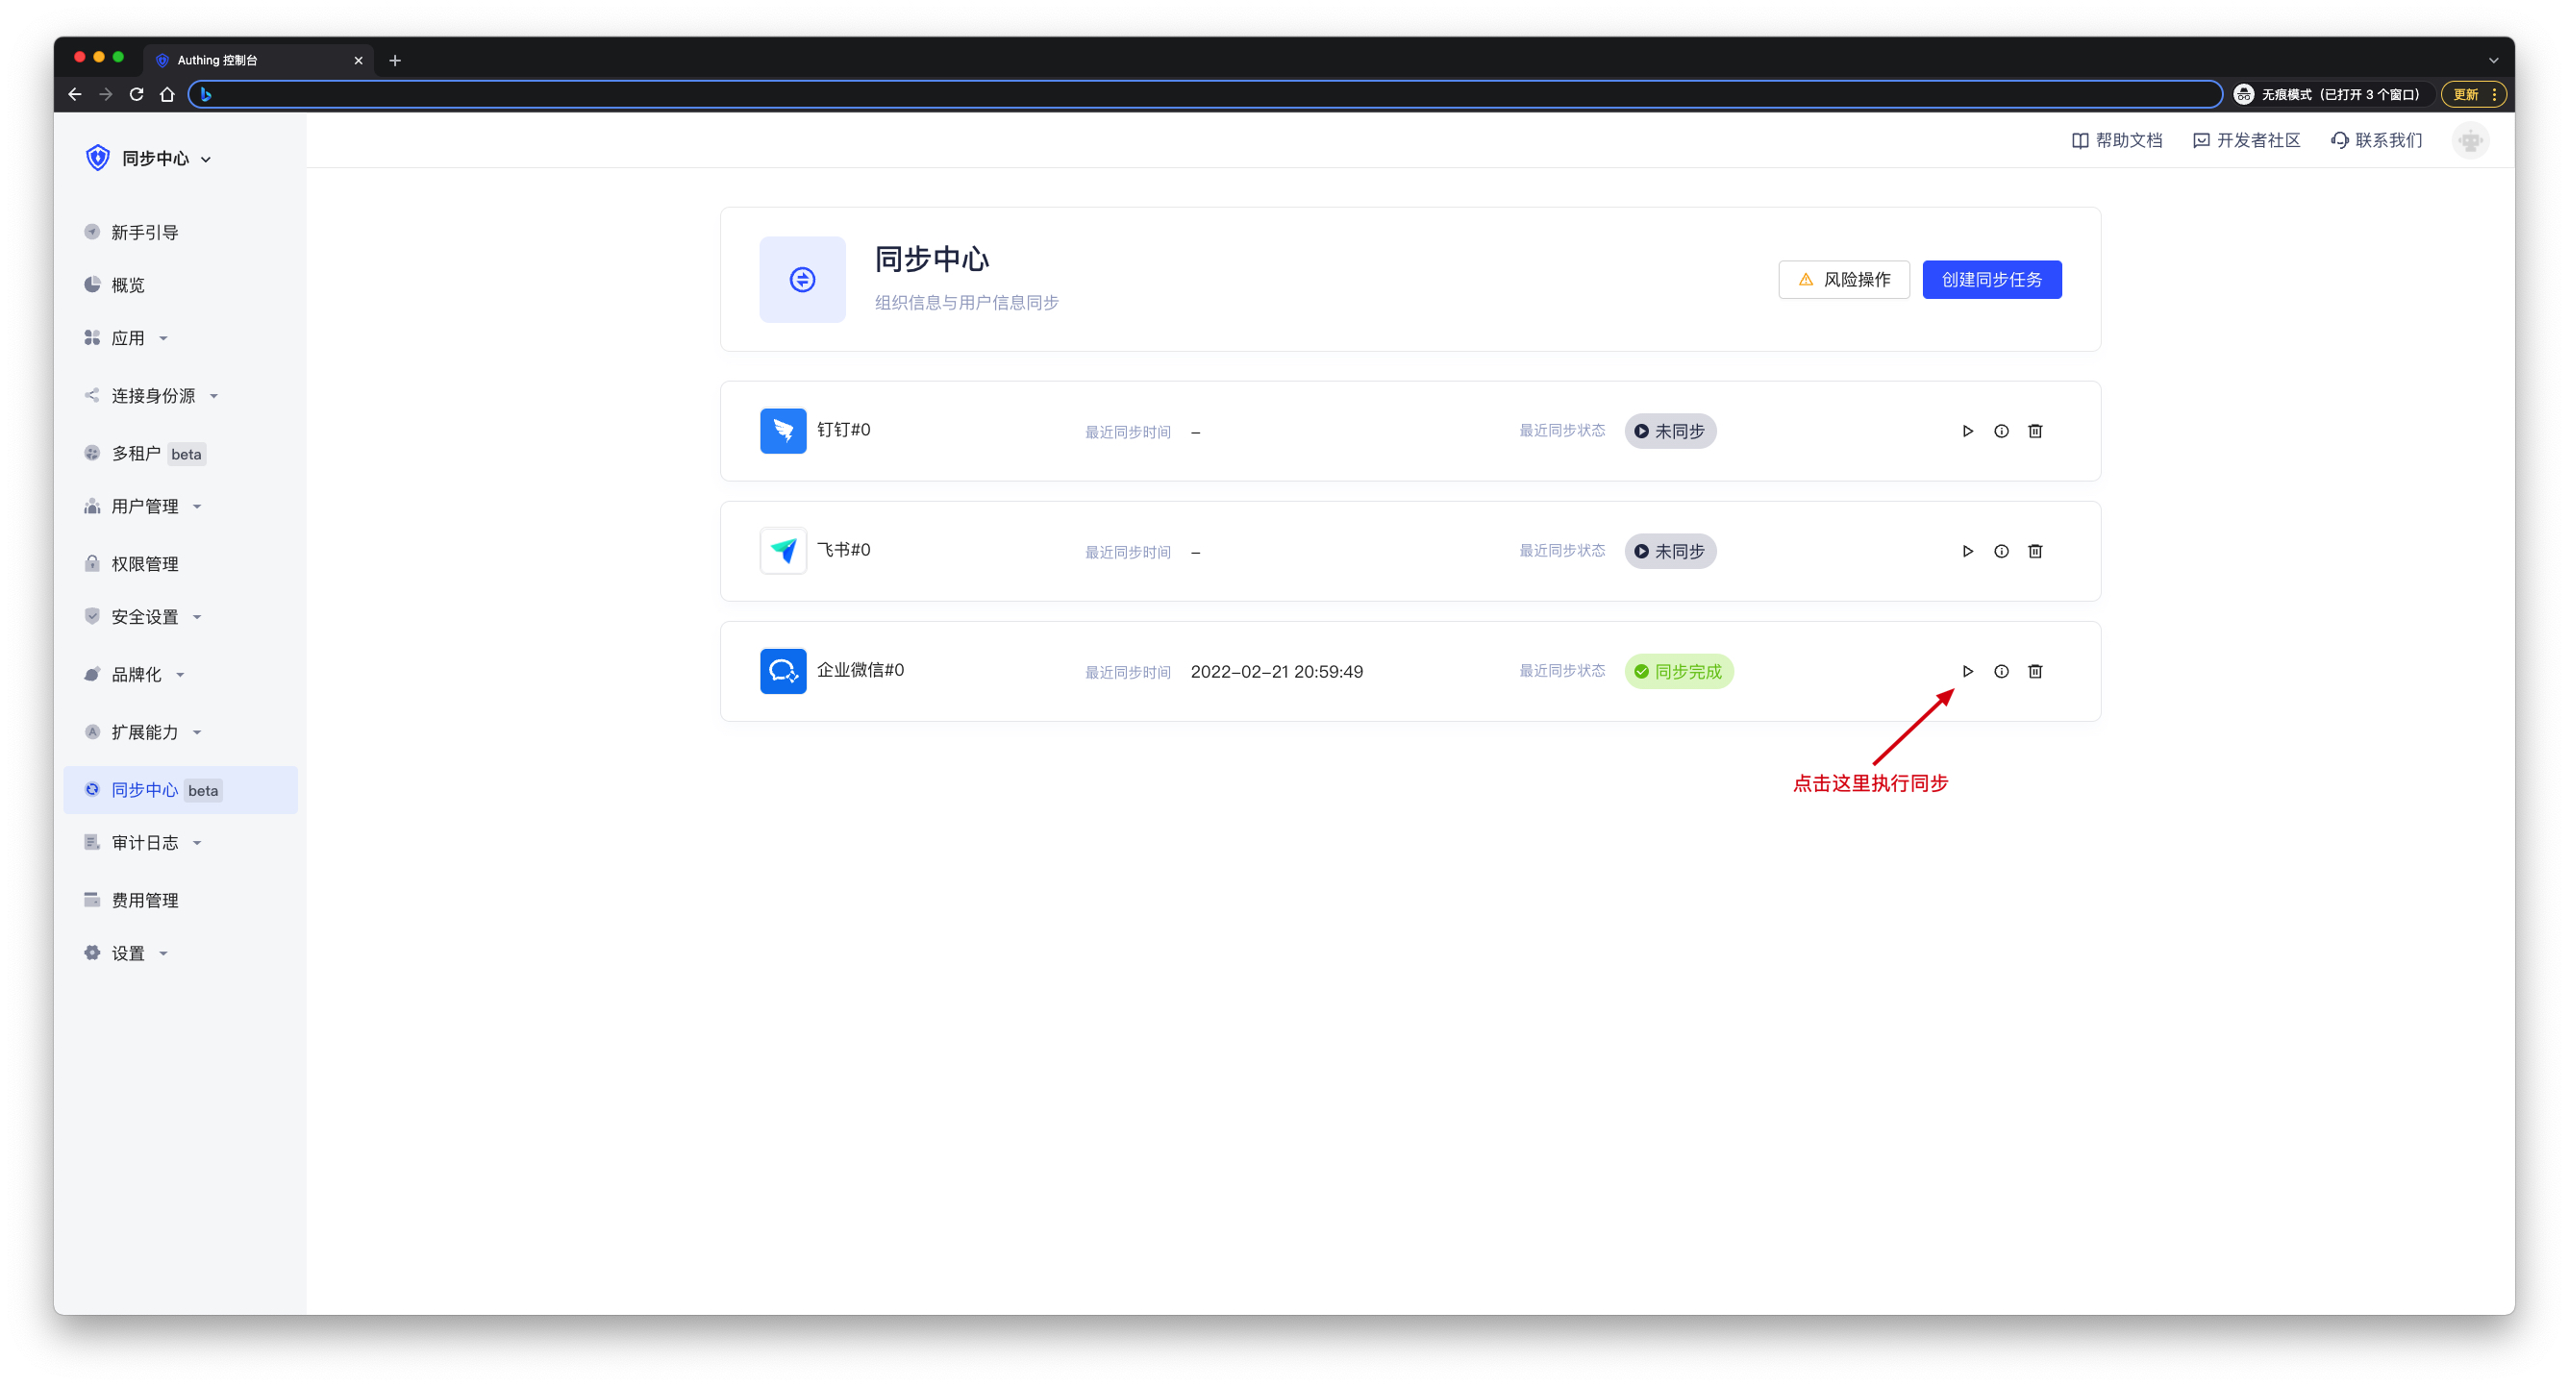Click the 企业微信 app logo icon

pyautogui.click(x=783, y=671)
